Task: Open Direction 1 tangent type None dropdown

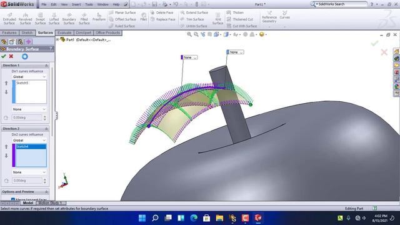Action: tap(29, 109)
